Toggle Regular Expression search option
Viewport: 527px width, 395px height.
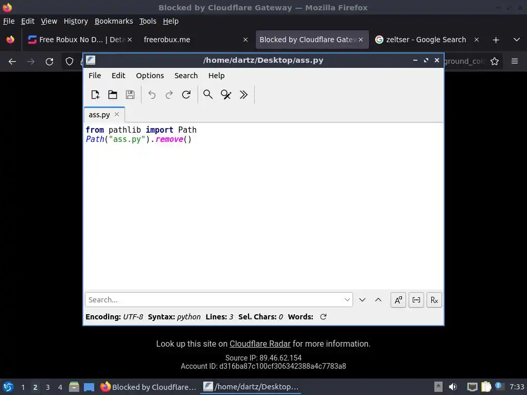point(434,300)
